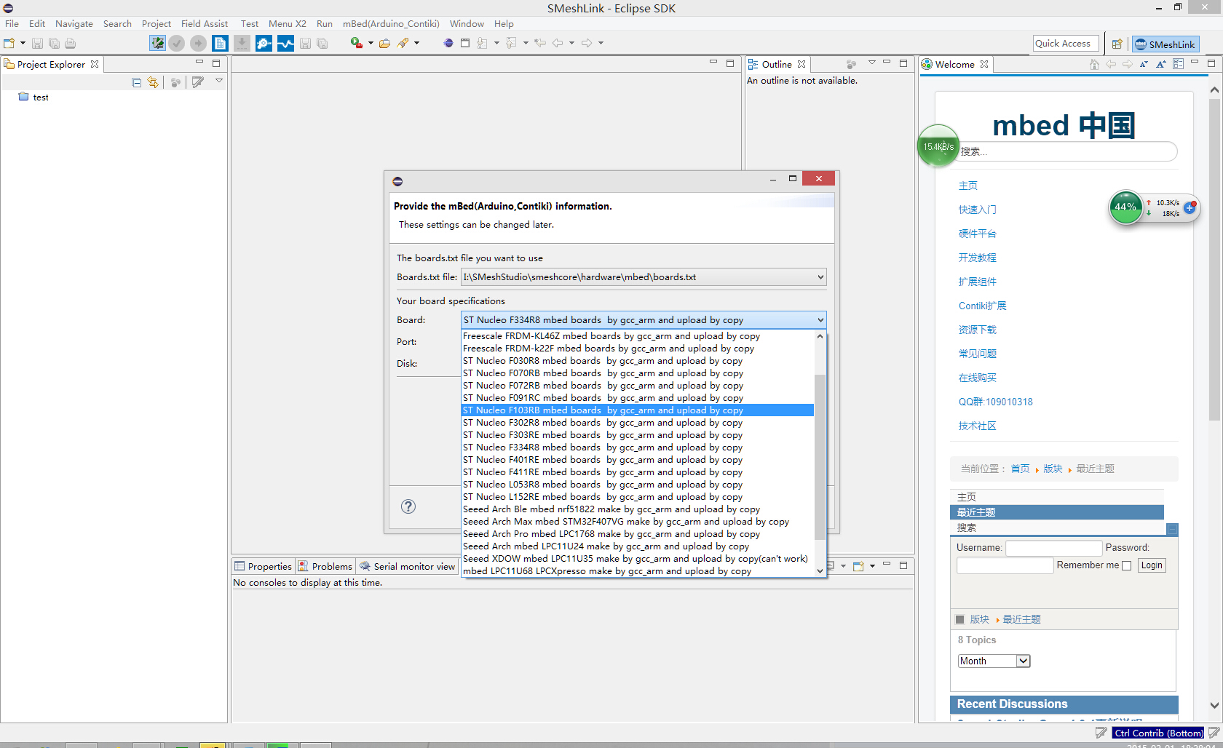Click the board dropdown list scrollbar thumb

[x=820, y=457]
